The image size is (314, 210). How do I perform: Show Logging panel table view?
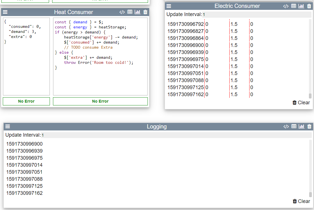click(x=294, y=127)
